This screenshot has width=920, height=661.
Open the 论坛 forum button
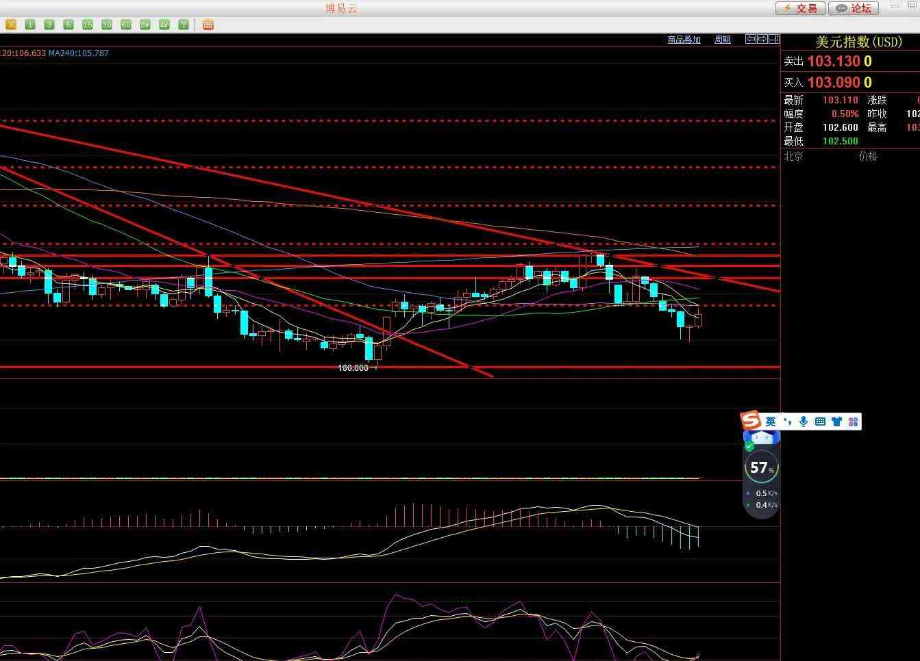point(853,8)
